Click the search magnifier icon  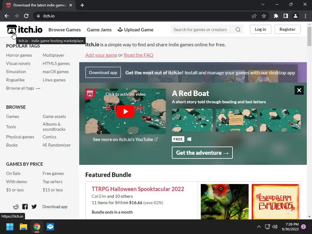click(x=238, y=30)
